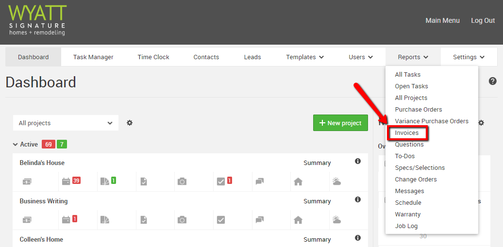Collapse the Active projects section
This screenshot has height=247, width=503.
pyautogui.click(x=16, y=145)
